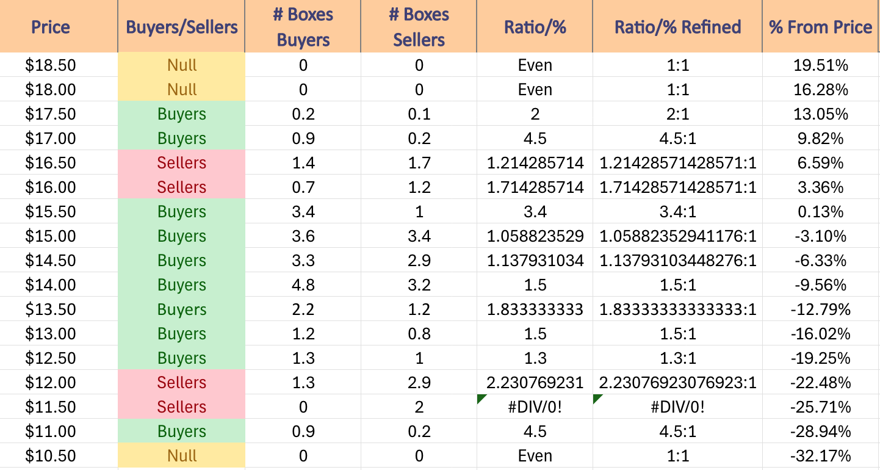This screenshot has width=880, height=470.
Task: Select the $13.00 price cell
Action: pos(59,334)
